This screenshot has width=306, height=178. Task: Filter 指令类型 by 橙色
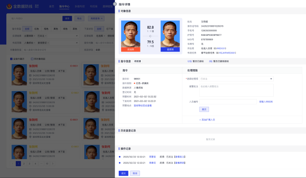pos(46,29)
